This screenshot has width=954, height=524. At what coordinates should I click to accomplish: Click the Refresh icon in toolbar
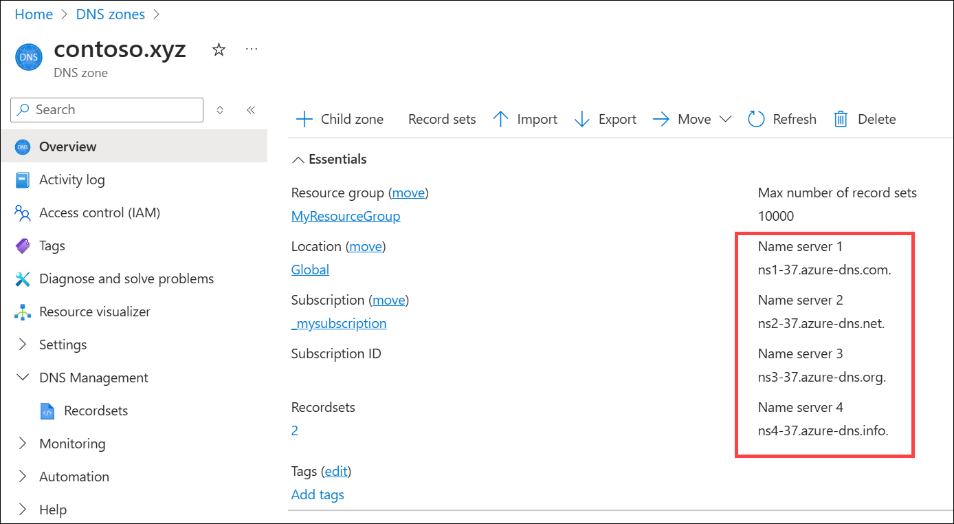[x=756, y=119]
